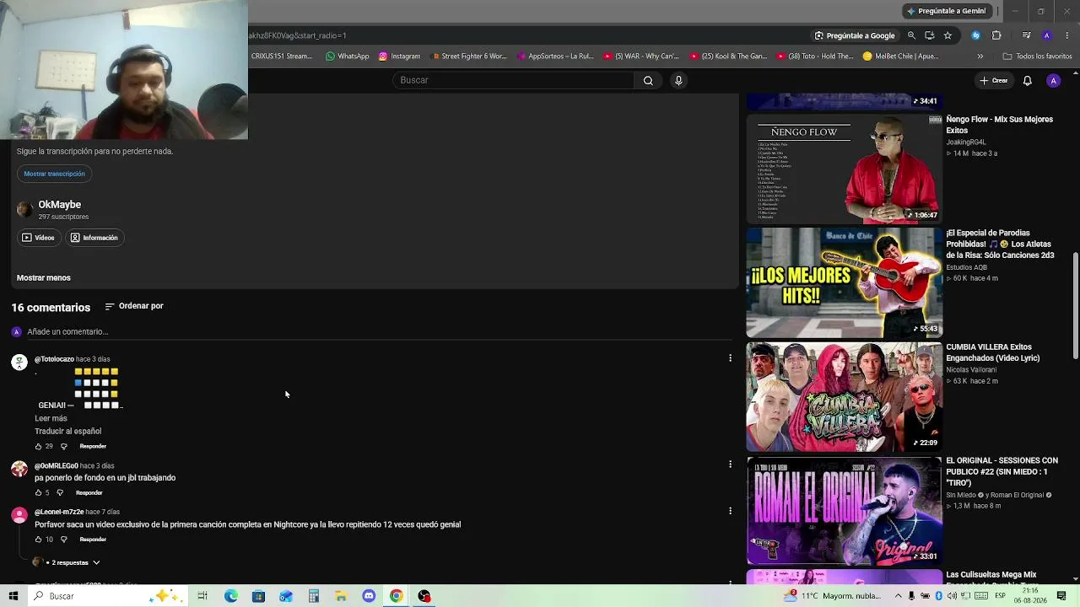Dislike the @Leonel-m7z2e comment
Viewport: 1080px width, 607px height.
(x=63, y=540)
